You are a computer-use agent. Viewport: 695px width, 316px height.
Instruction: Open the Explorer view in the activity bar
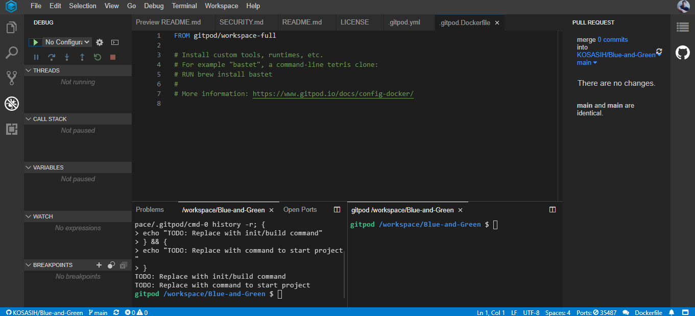(x=11, y=28)
